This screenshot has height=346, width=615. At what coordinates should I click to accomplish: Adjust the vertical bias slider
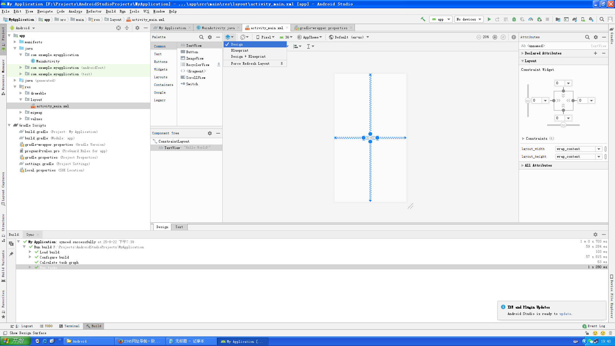(x=528, y=101)
